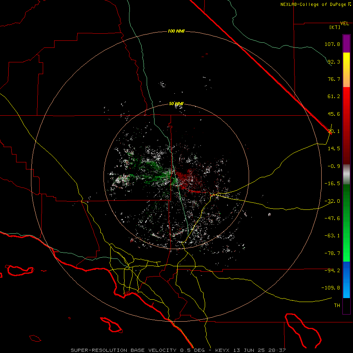Click the -63.1 value on the velocity scale
This screenshot has width=353, height=353.
tap(332, 235)
